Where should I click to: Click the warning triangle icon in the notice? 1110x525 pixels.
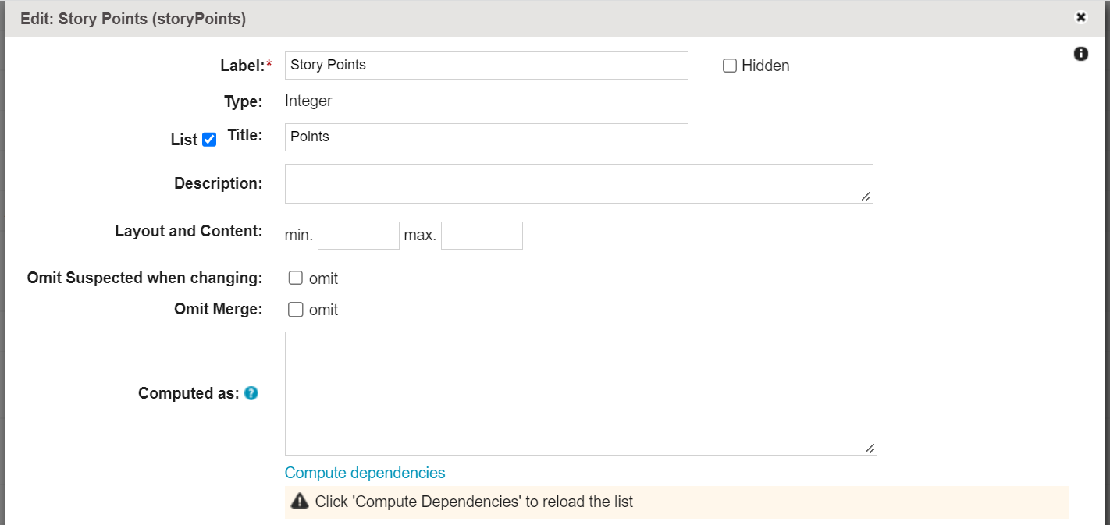point(299,502)
